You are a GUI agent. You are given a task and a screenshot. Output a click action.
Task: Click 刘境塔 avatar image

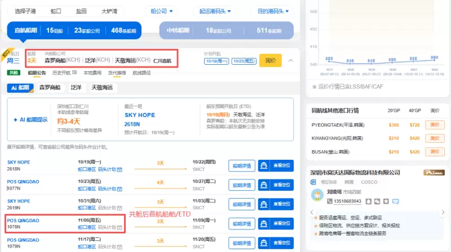(317, 195)
